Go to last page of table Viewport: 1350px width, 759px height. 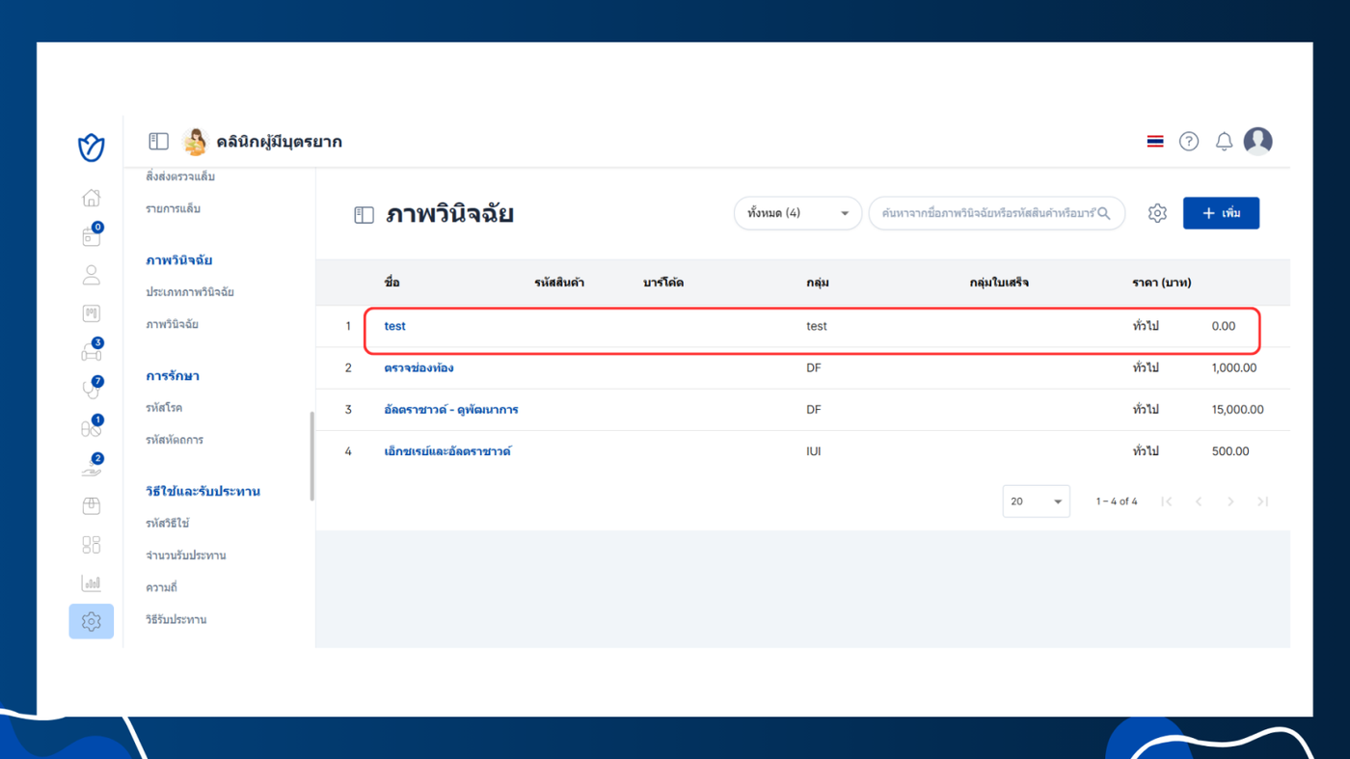pos(1262,501)
